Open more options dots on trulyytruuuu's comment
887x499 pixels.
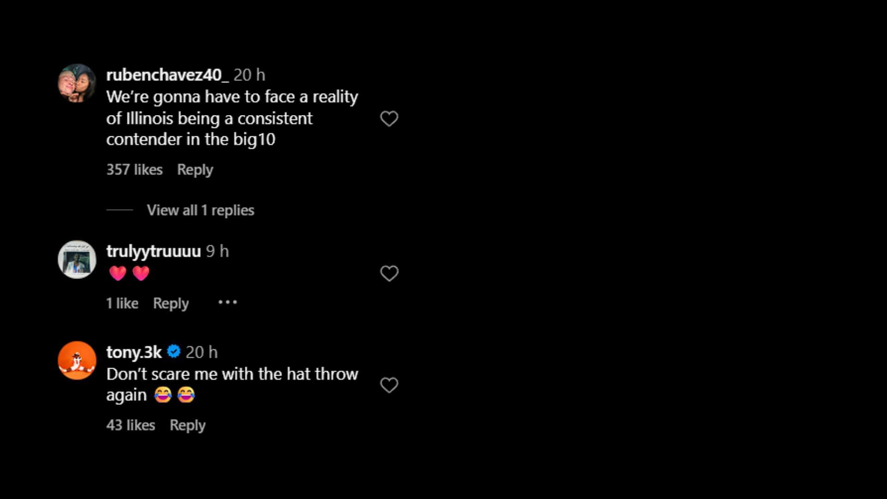pos(227,303)
